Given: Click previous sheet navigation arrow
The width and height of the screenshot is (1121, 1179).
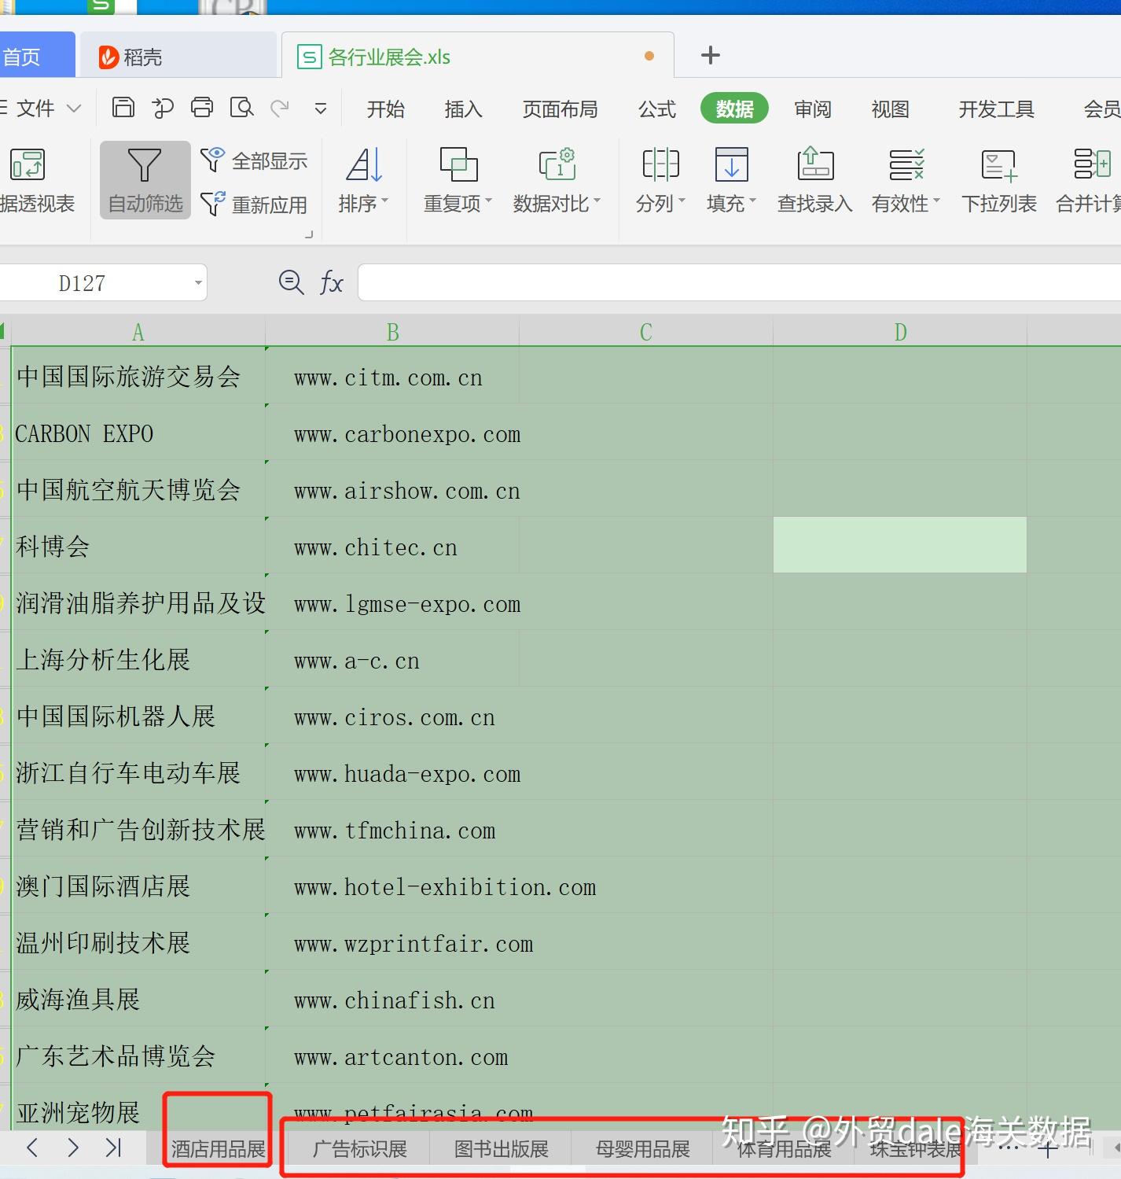Looking at the screenshot, I should point(32,1148).
